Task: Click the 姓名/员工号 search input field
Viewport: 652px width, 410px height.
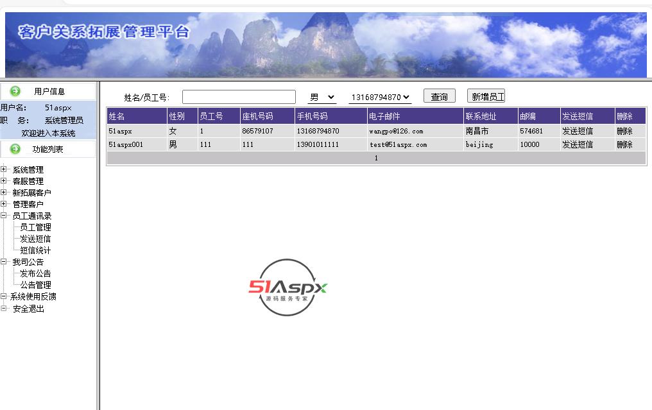Action: pyautogui.click(x=239, y=97)
